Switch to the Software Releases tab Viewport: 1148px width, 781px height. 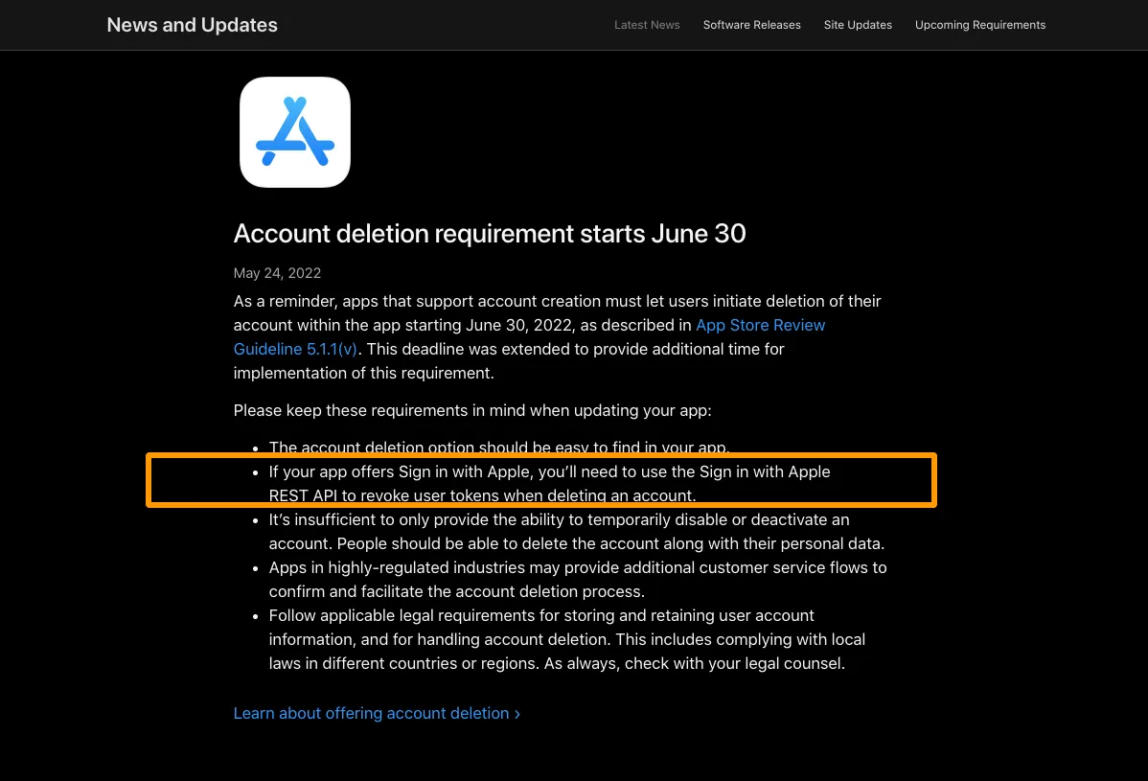tap(751, 25)
